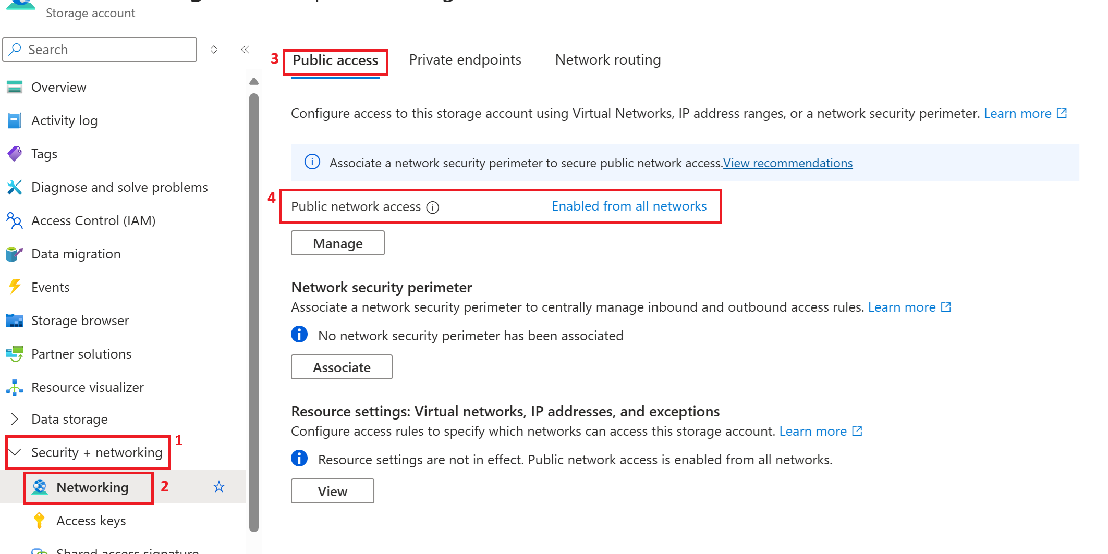The width and height of the screenshot is (1108, 554).
Task: Collapse the sidebar with double chevron
Action: (245, 50)
